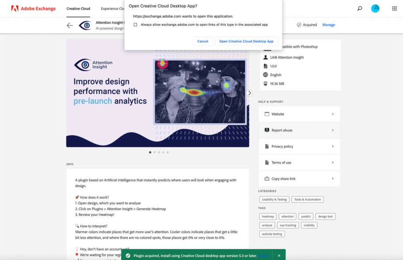Select the heatmap tag
403x260 pixels.
tap(268, 216)
